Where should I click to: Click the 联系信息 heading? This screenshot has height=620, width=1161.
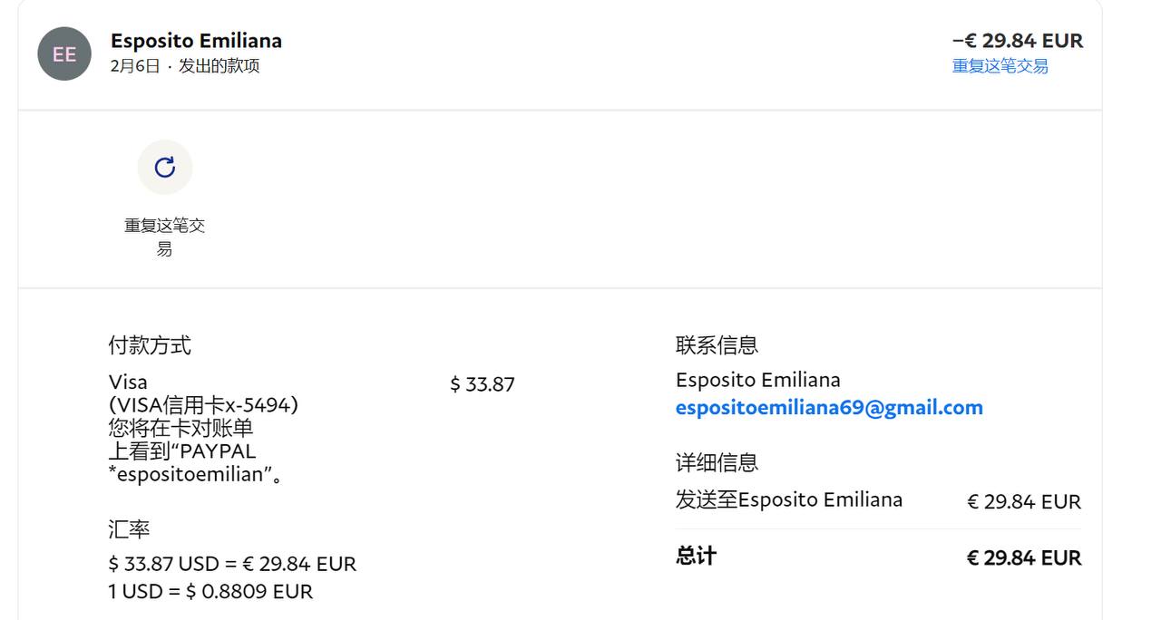(x=717, y=345)
